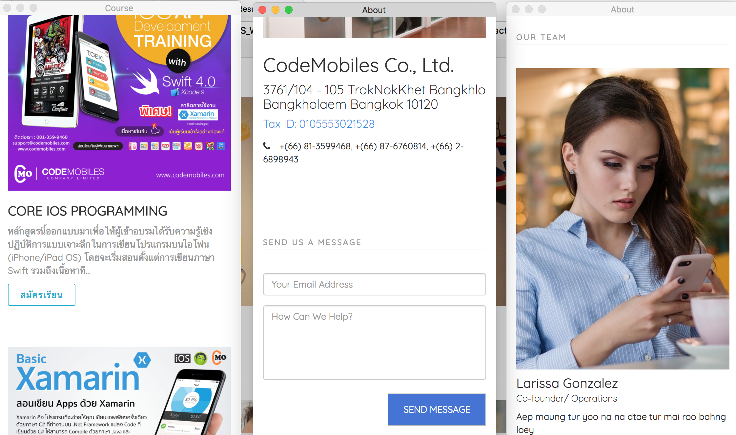736x435 pixels.
Task: Focus the Your Email Address field
Action: (x=374, y=284)
